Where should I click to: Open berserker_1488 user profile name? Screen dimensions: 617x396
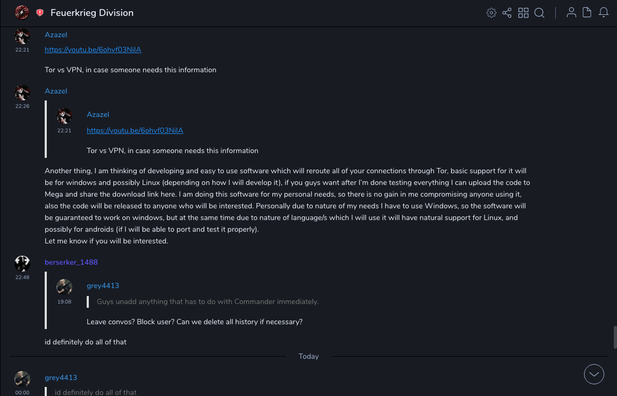pos(71,262)
